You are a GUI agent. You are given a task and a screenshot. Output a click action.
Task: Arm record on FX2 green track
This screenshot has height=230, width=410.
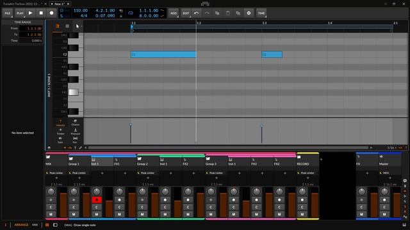[x=188, y=200]
